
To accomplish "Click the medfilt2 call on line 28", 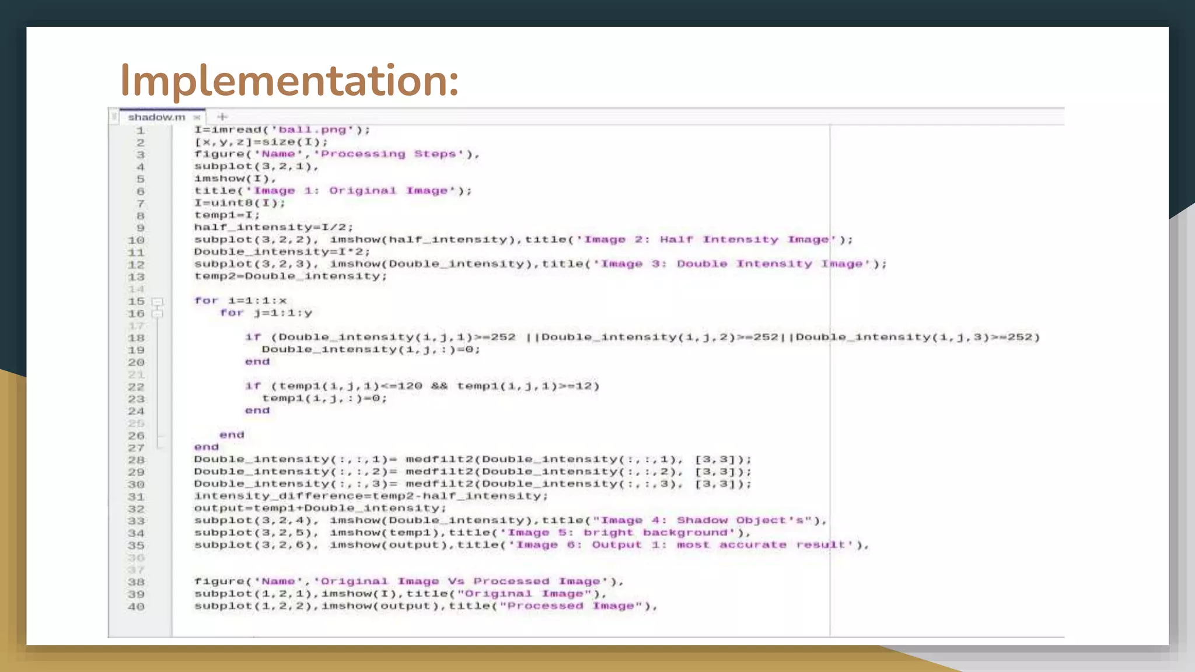I will coord(579,460).
